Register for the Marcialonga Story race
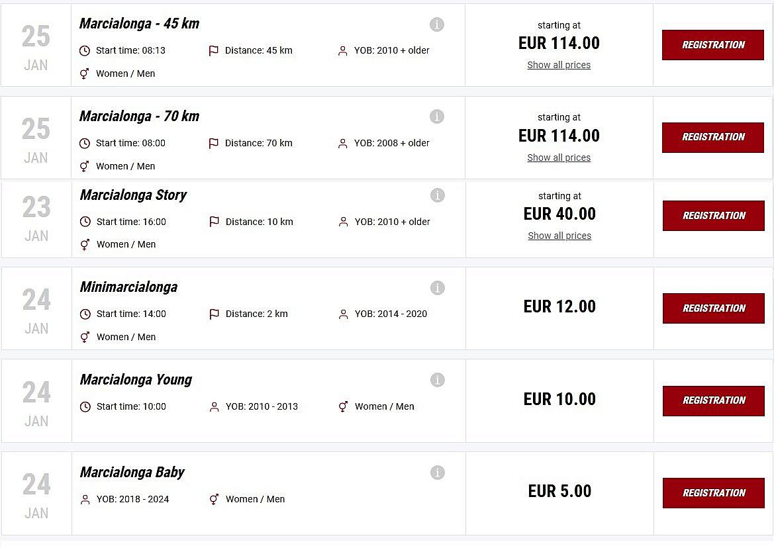The width and height of the screenshot is (774, 548). click(x=714, y=216)
